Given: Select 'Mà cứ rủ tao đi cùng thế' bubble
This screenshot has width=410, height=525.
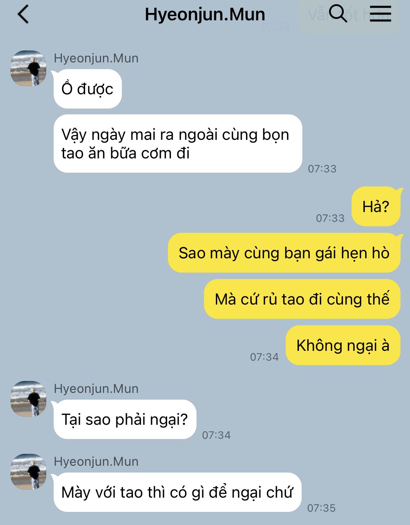Looking at the screenshot, I should click(x=302, y=299).
